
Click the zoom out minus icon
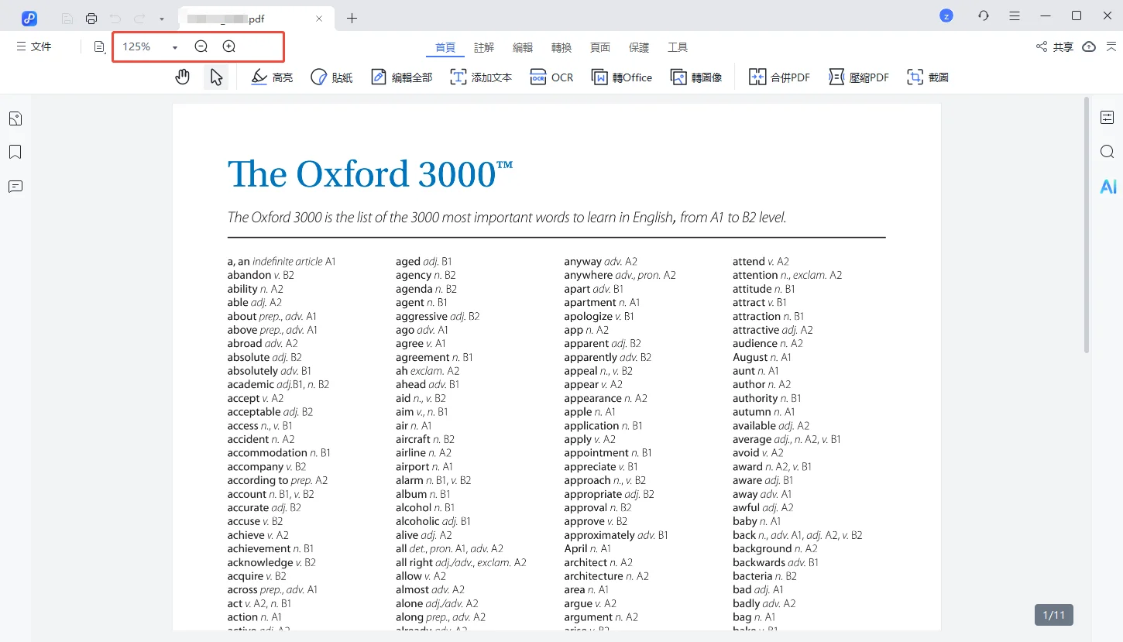(x=201, y=46)
